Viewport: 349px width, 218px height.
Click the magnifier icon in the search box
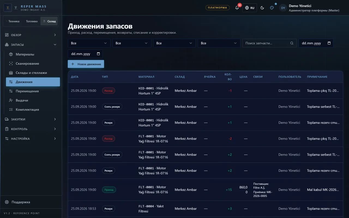292,43
